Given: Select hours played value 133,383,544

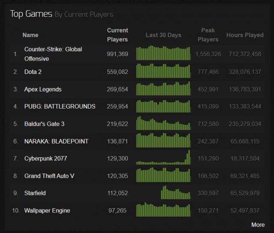Looking at the screenshot, I should 245,106.
